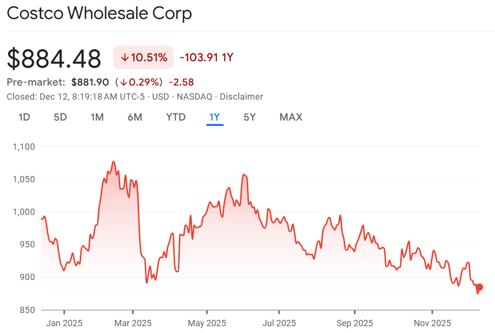The width and height of the screenshot is (495, 333).
Task: Click the Jul 2025 axis label
Action: pyautogui.click(x=279, y=323)
